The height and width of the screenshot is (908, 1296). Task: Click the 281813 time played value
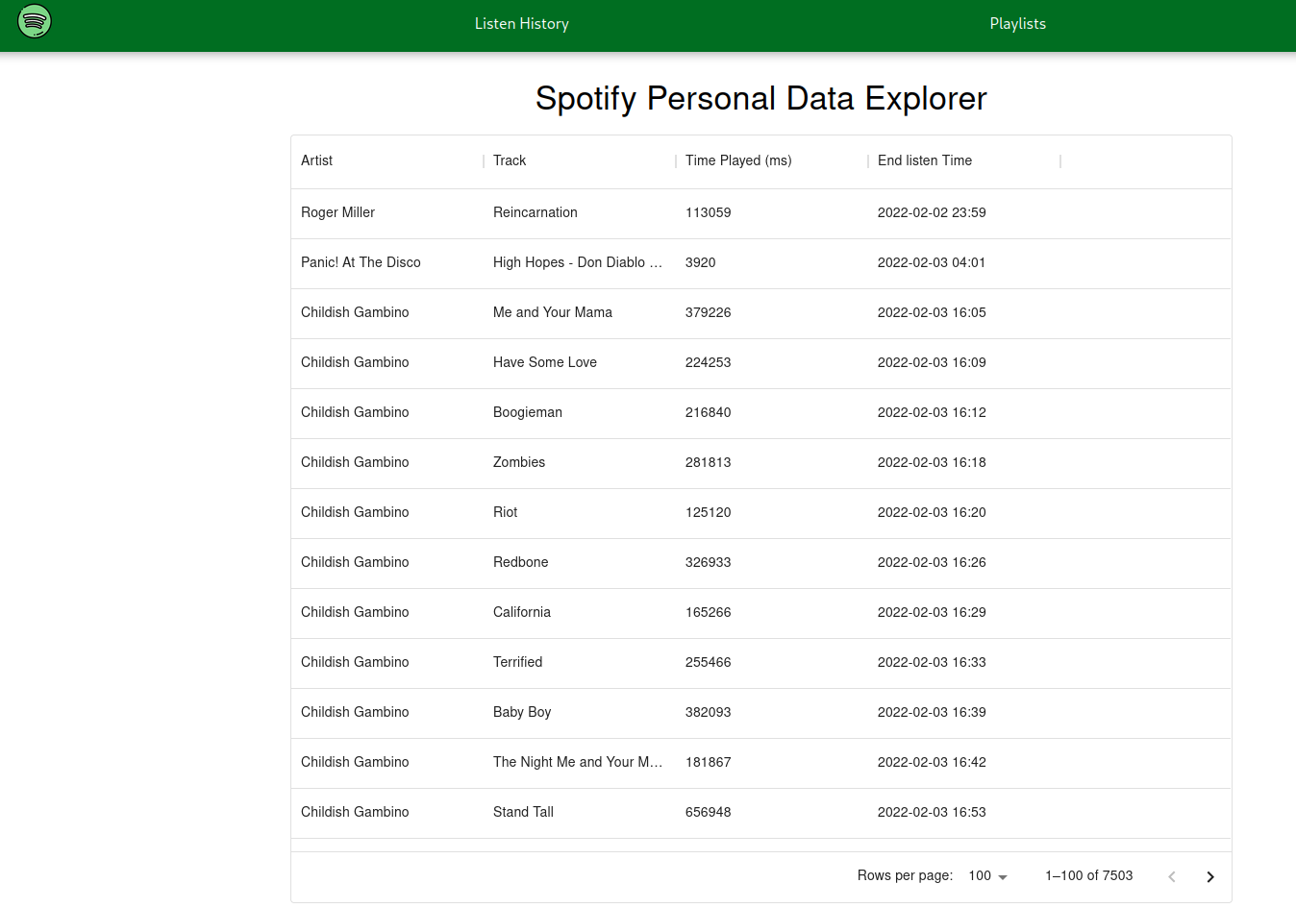pos(709,462)
